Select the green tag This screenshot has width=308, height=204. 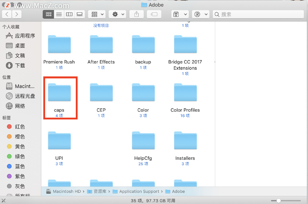(16, 156)
